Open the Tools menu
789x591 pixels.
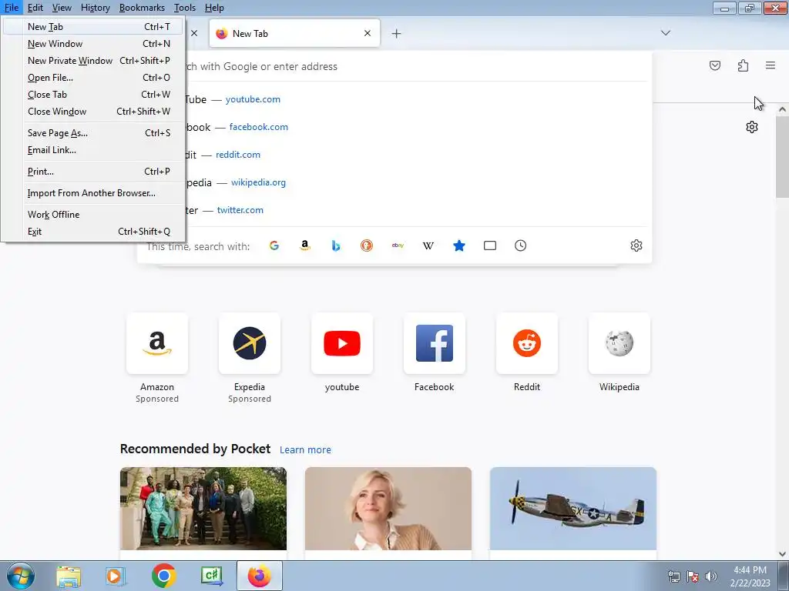click(x=185, y=8)
